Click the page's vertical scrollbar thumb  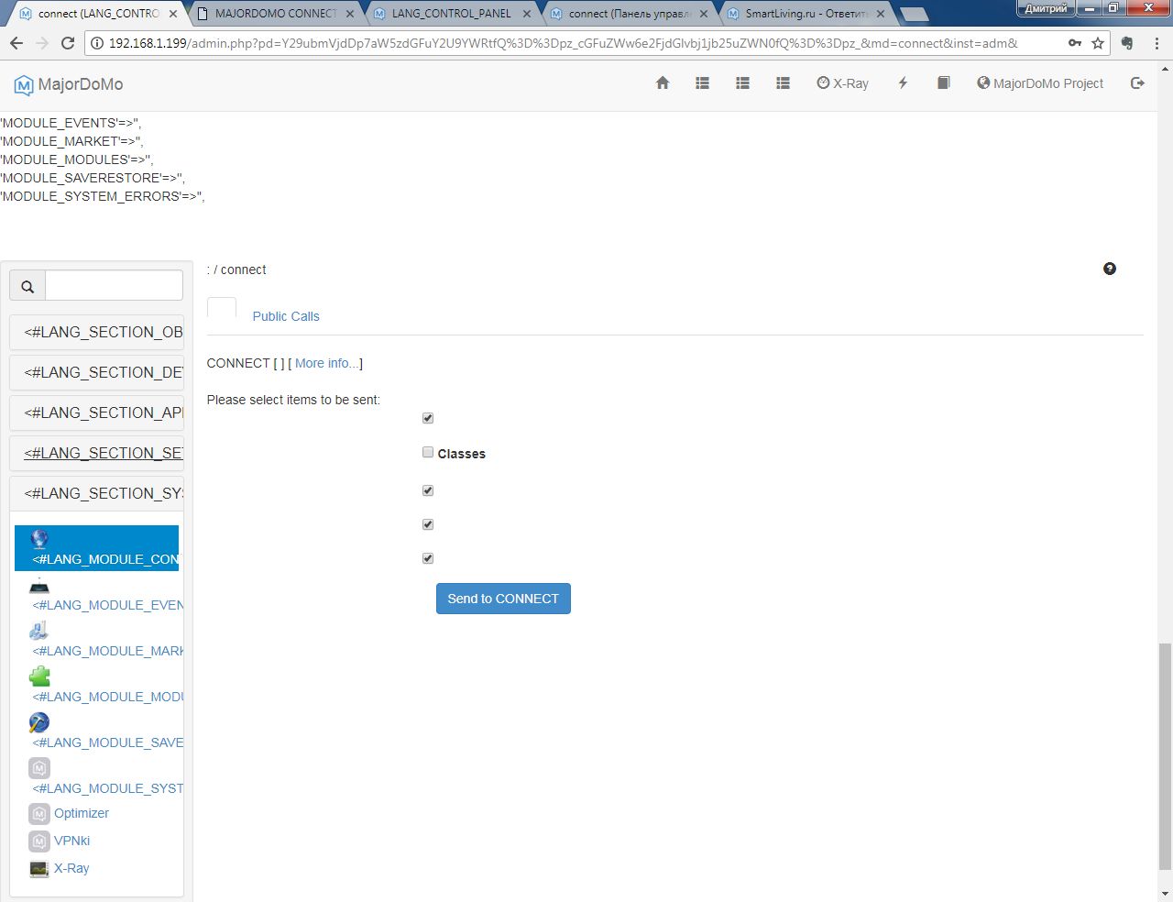[x=1165, y=756]
